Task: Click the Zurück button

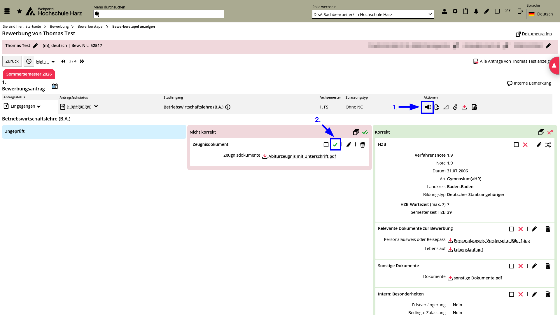Action: point(12,61)
